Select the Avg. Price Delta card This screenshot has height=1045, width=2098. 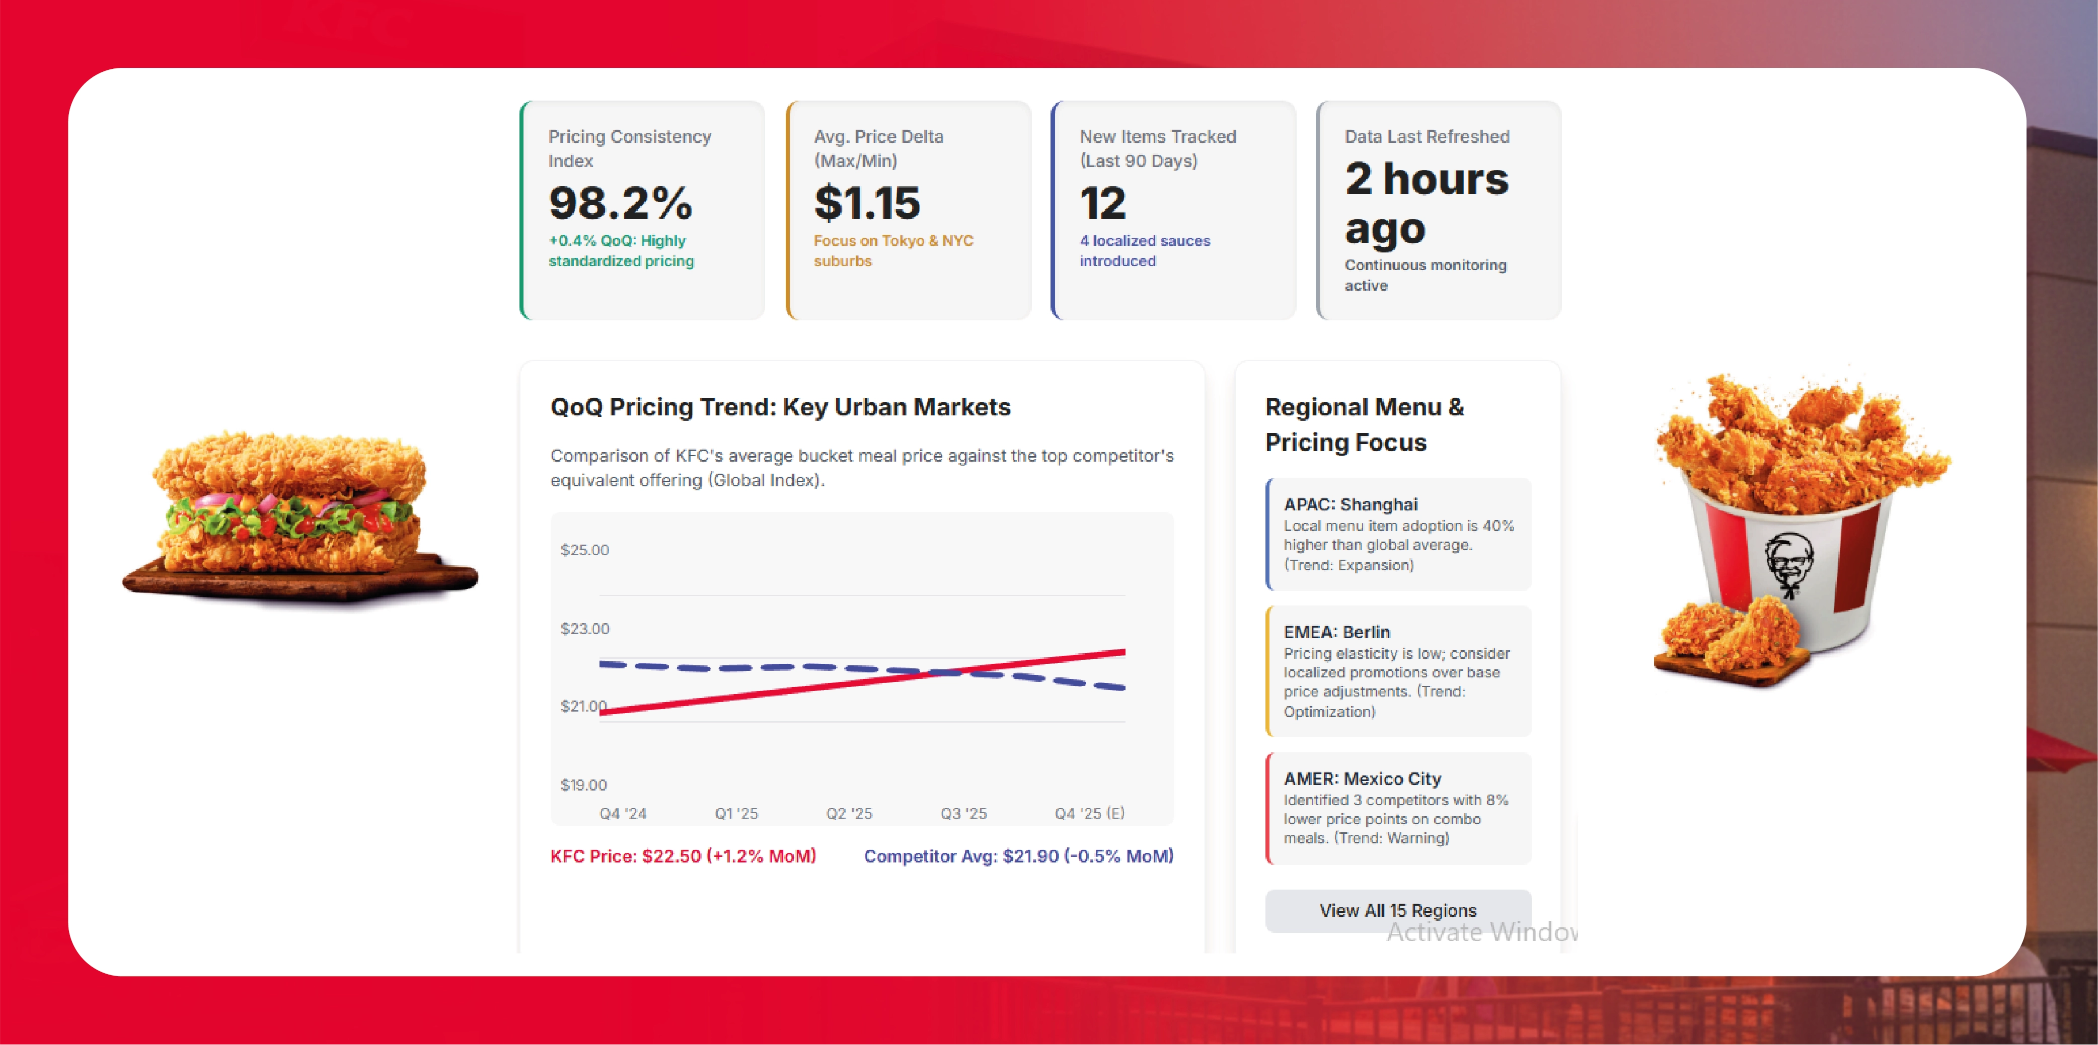908,210
